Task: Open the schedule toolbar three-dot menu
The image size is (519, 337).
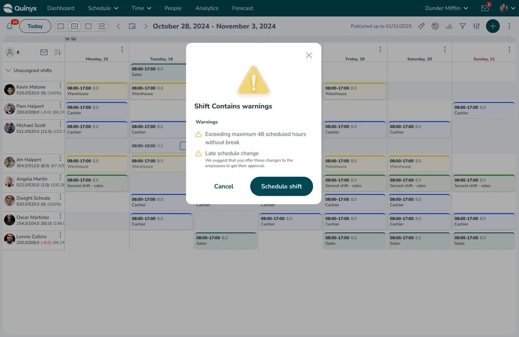Action: coord(509,26)
